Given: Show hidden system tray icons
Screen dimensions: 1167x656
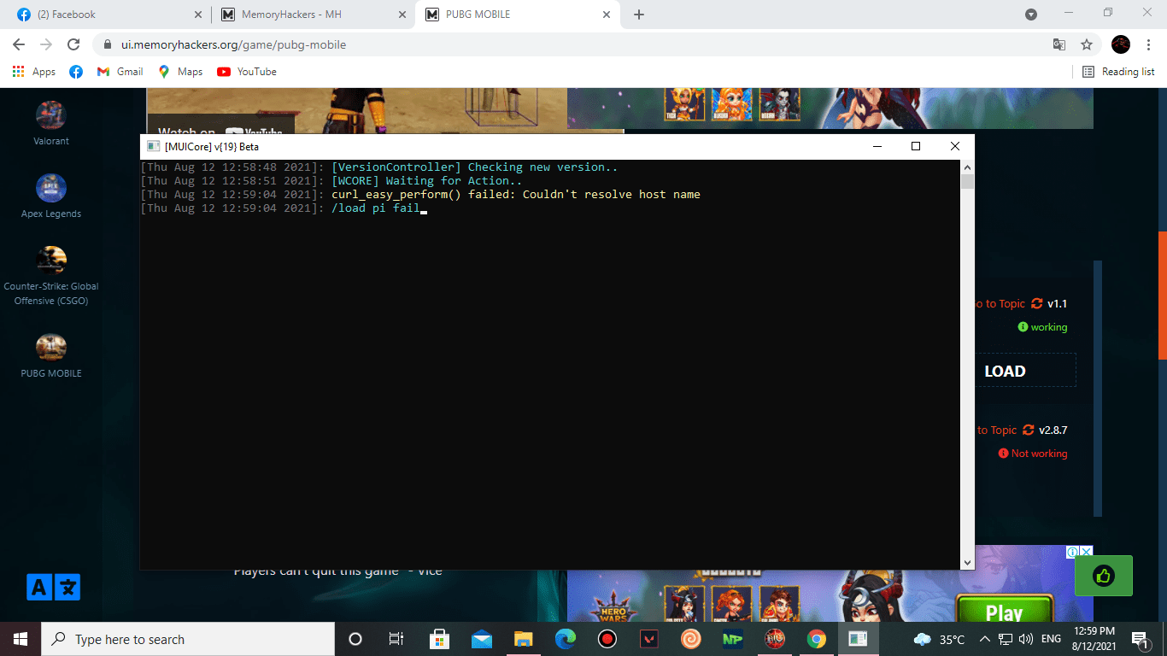Looking at the screenshot, I should (x=985, y=639).
